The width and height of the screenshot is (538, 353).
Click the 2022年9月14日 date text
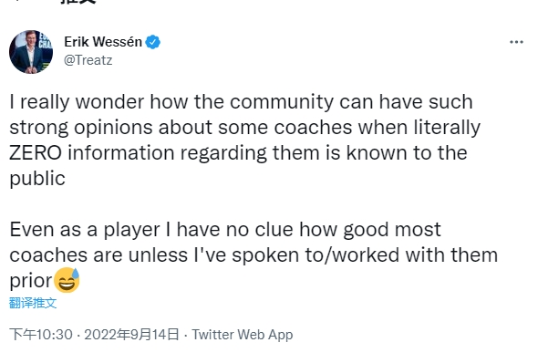(x=131, y=335)
